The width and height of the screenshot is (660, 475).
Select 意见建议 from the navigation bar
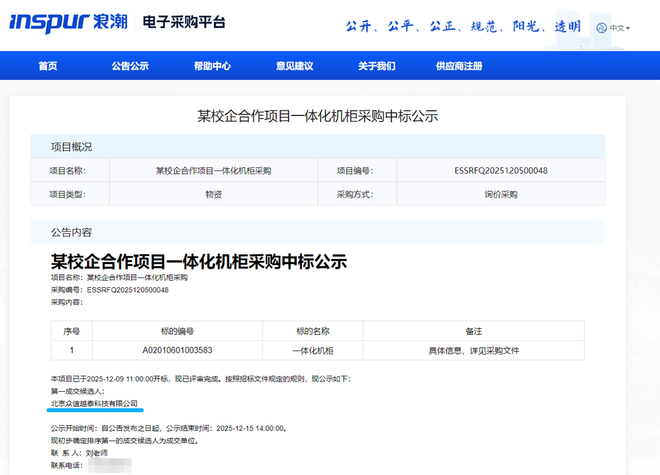coord(294,65)
